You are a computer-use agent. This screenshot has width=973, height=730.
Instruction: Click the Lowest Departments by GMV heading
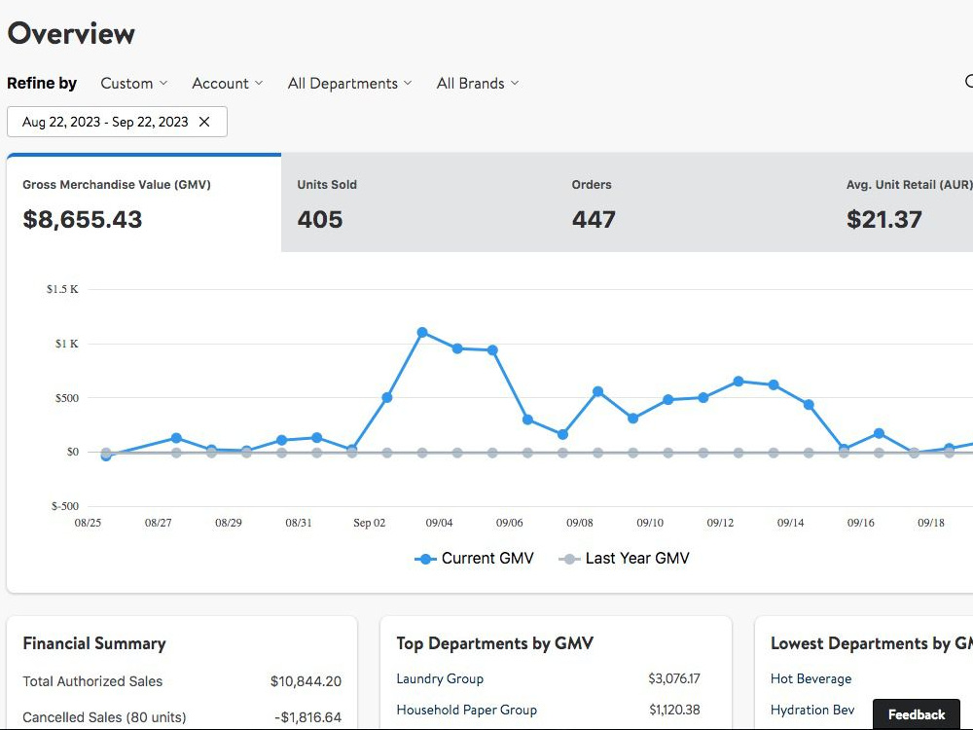pos(871,643)
